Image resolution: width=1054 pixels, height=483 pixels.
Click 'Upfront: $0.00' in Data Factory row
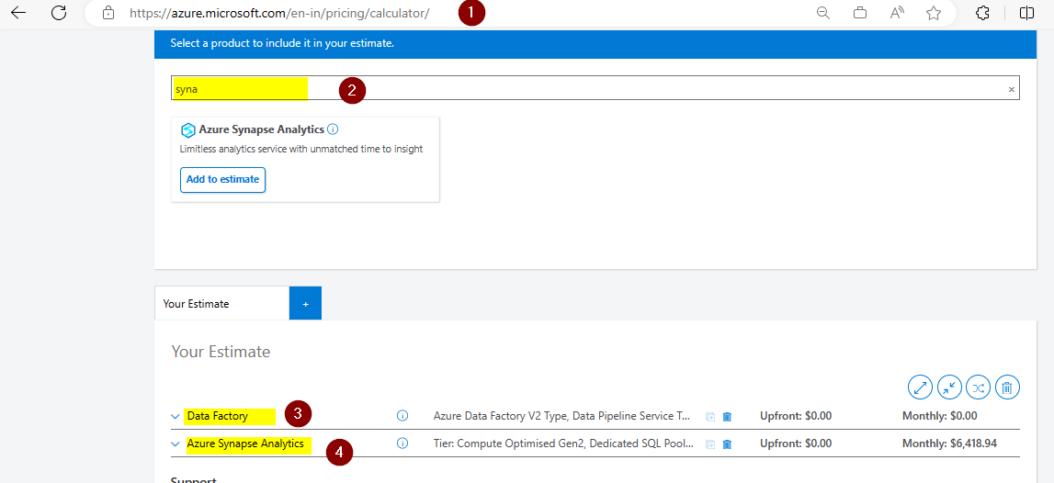click(796, 416)
